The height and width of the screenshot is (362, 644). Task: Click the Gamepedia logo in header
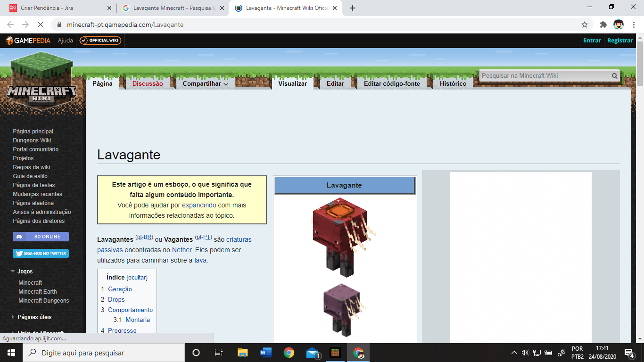(x=28, y=41)
